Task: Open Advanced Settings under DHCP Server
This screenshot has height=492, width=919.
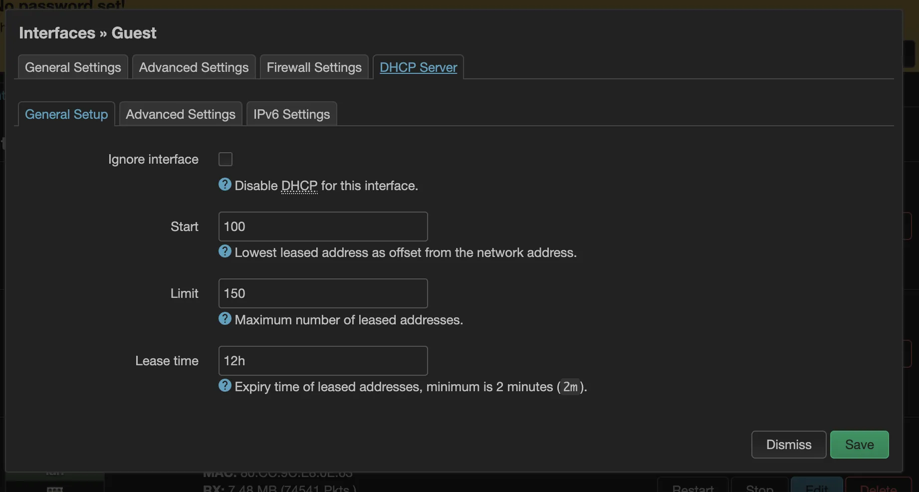Action: [181, 114]
